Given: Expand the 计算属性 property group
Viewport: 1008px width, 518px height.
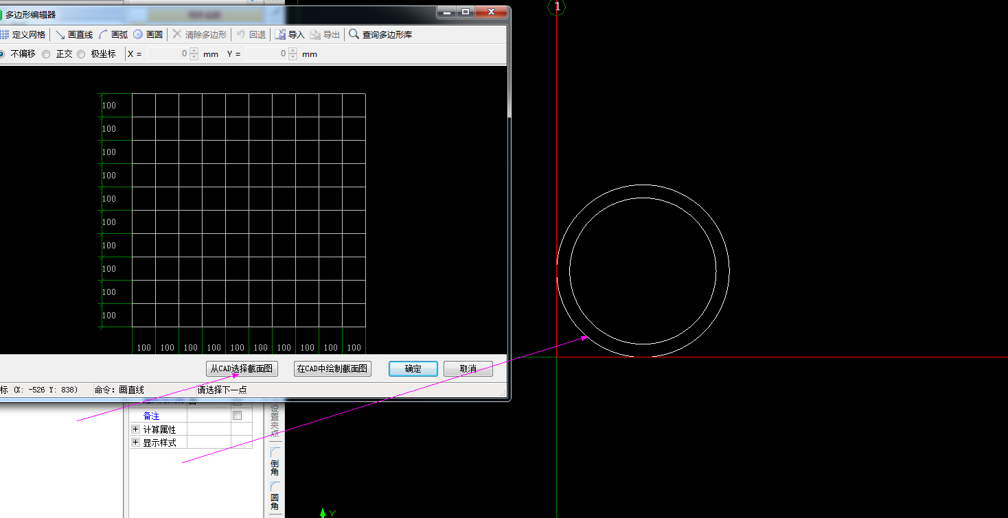Looking at the screenshot, I should pos(135,429).
